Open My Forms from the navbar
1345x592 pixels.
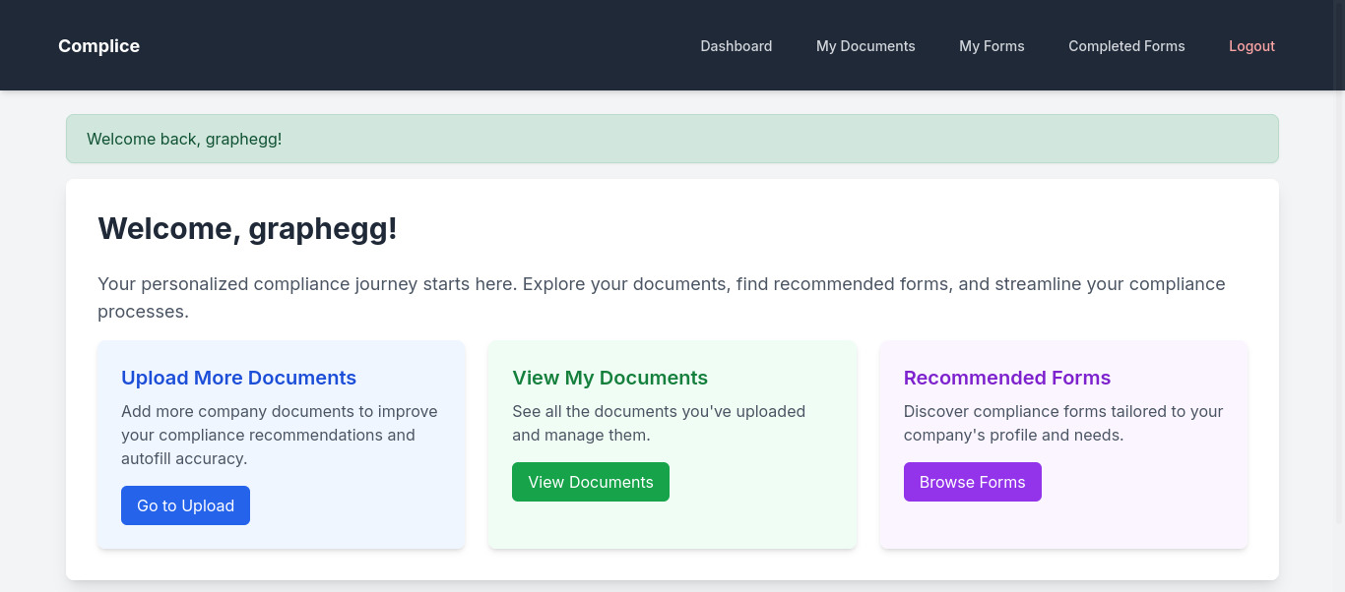point(992,46)
